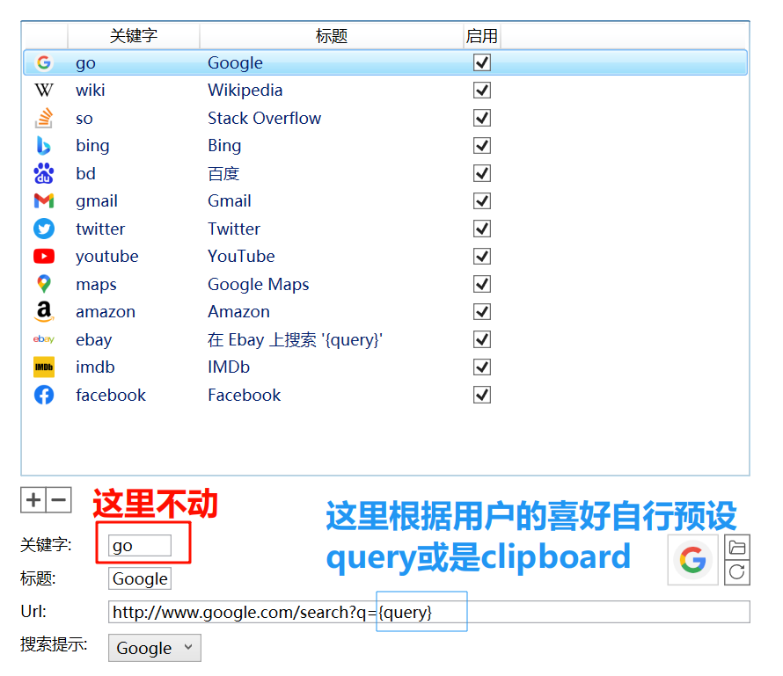Click the 'Google Maps' title cell
The height and width of the screenshot is (676, 783).
coord(258,285)
